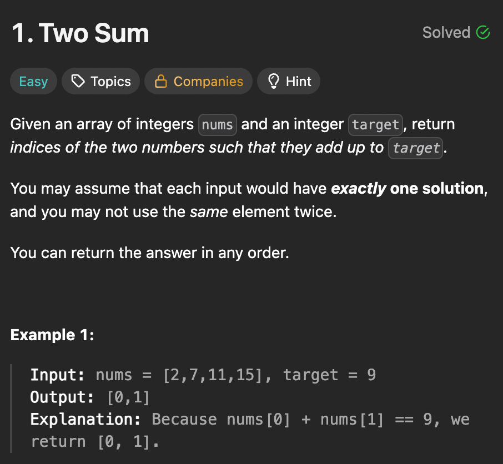Click the Example 1 heading
The width and height of the screenshot is (503, 464).
pos(52,335)
